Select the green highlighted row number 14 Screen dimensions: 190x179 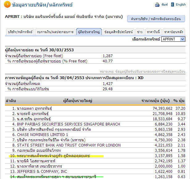pyautogui.click(x=95, y=177)
